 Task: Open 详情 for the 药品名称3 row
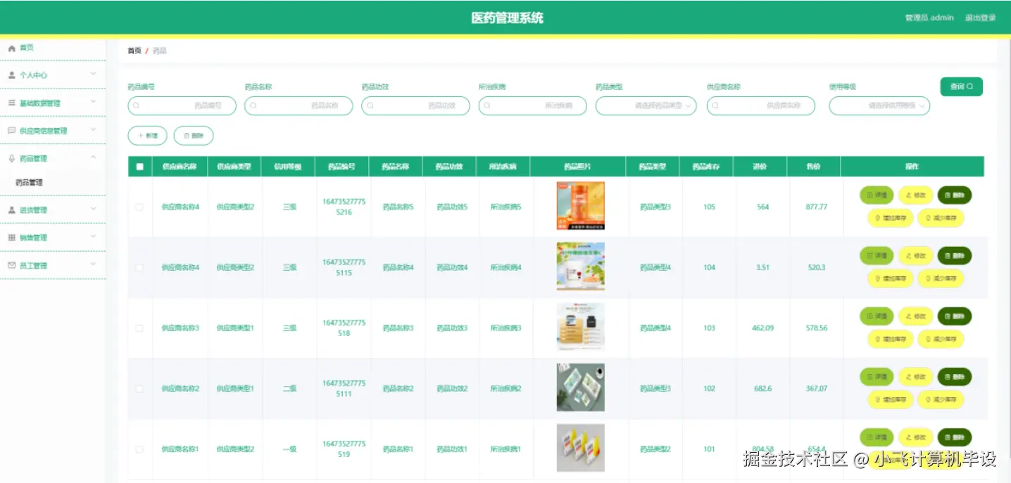877,316
